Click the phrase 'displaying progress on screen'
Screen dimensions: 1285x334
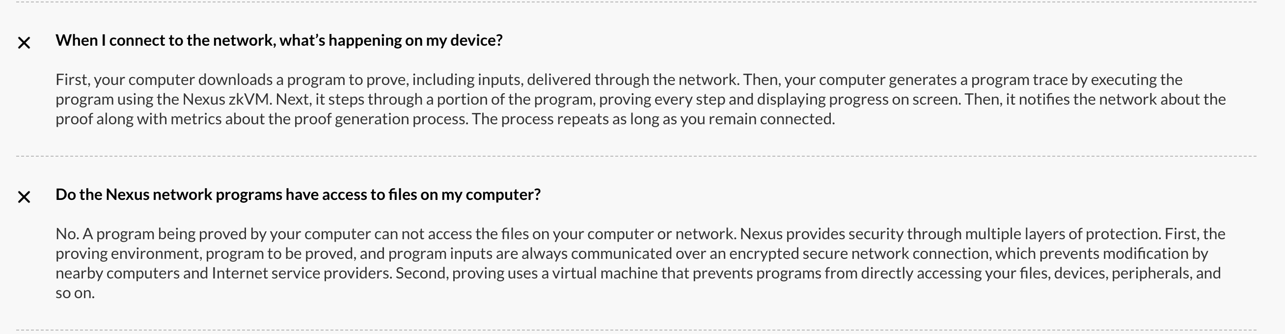858,99
